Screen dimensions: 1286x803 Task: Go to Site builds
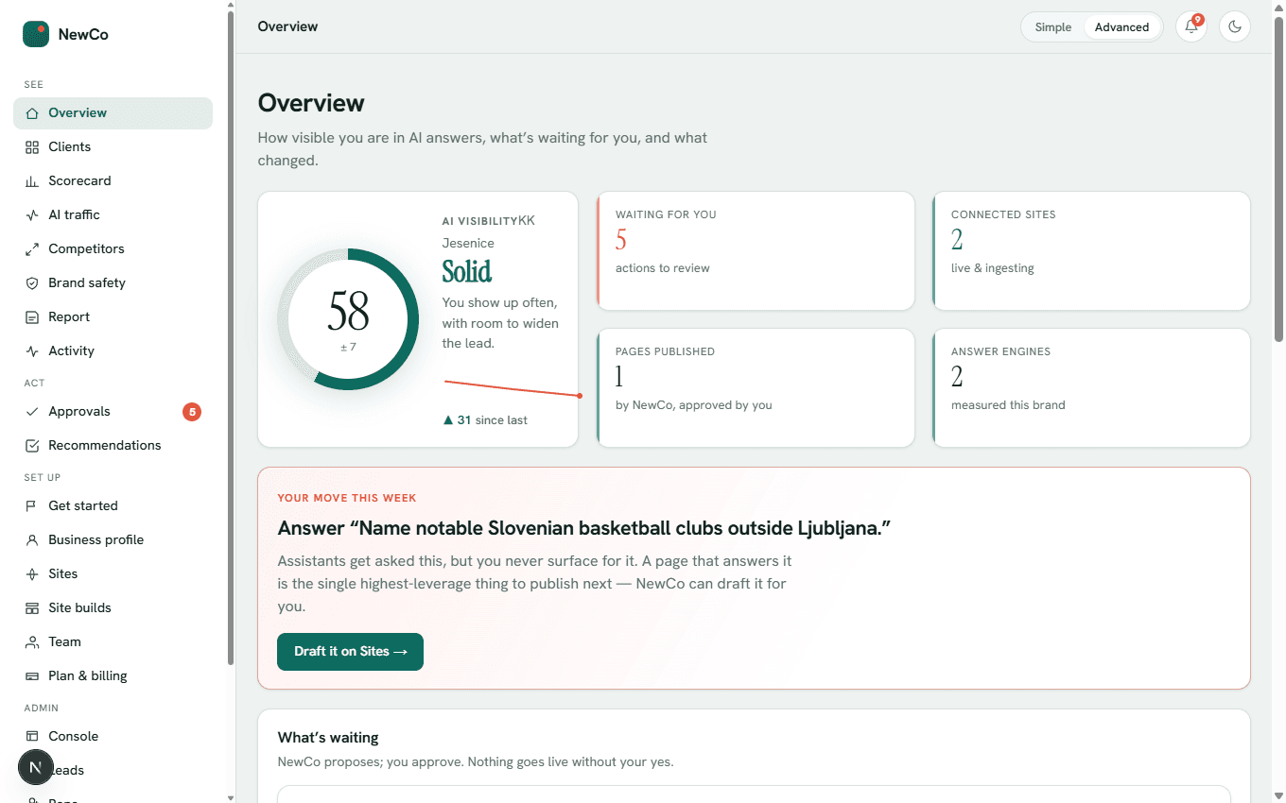113,608
